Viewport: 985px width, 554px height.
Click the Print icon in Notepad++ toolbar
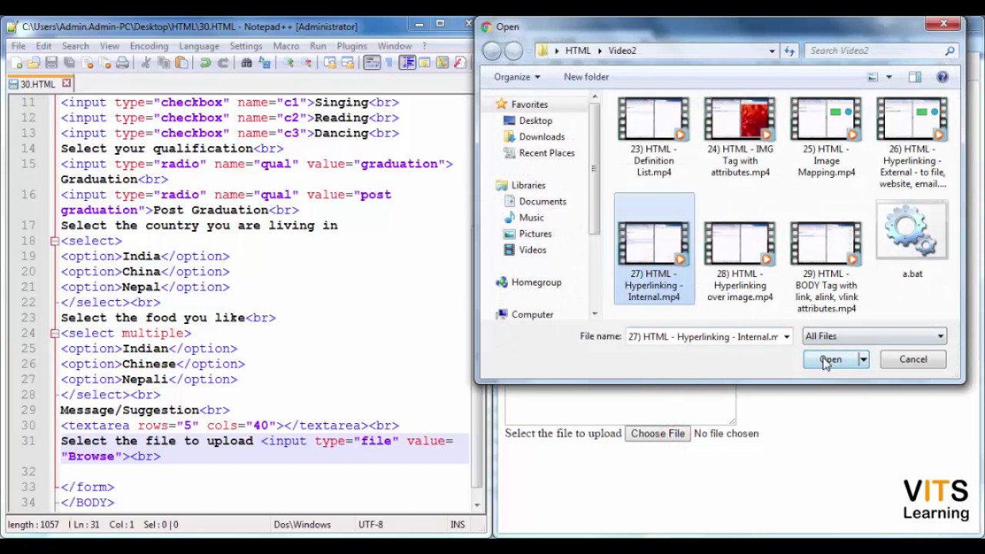[x=122, y=63]
